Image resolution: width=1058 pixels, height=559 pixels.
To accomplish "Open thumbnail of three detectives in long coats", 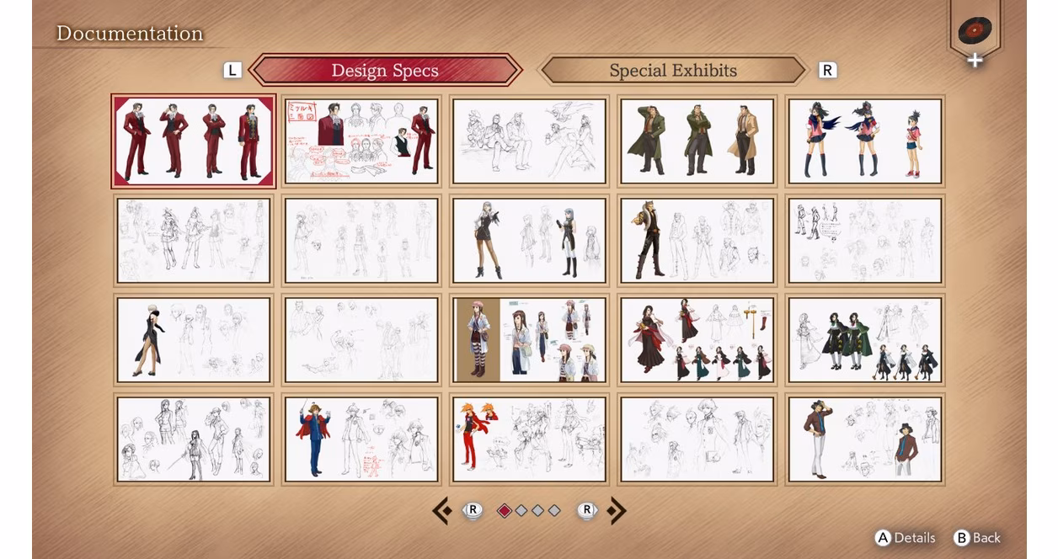I will 697,141.
